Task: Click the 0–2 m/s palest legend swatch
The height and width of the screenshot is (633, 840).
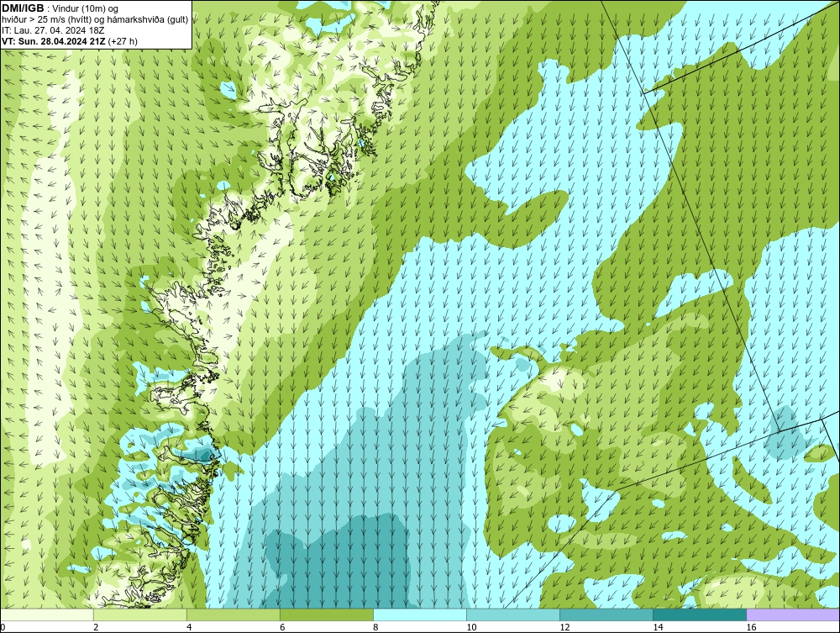Action: 47,615
